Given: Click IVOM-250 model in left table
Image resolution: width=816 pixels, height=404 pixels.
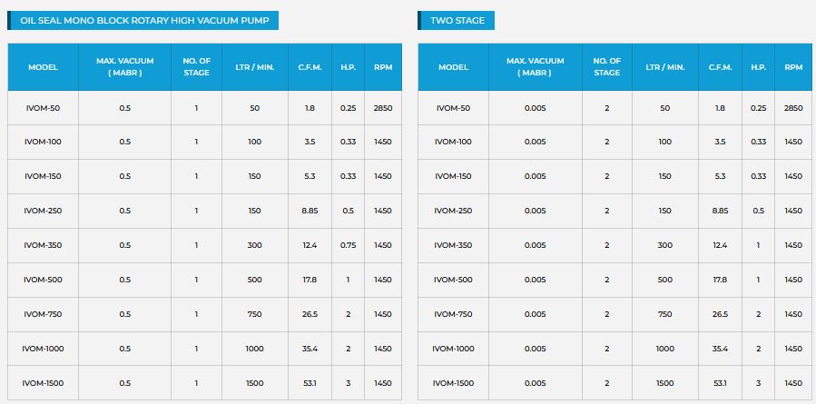Looking at the screenshot, I should point(43,211).
